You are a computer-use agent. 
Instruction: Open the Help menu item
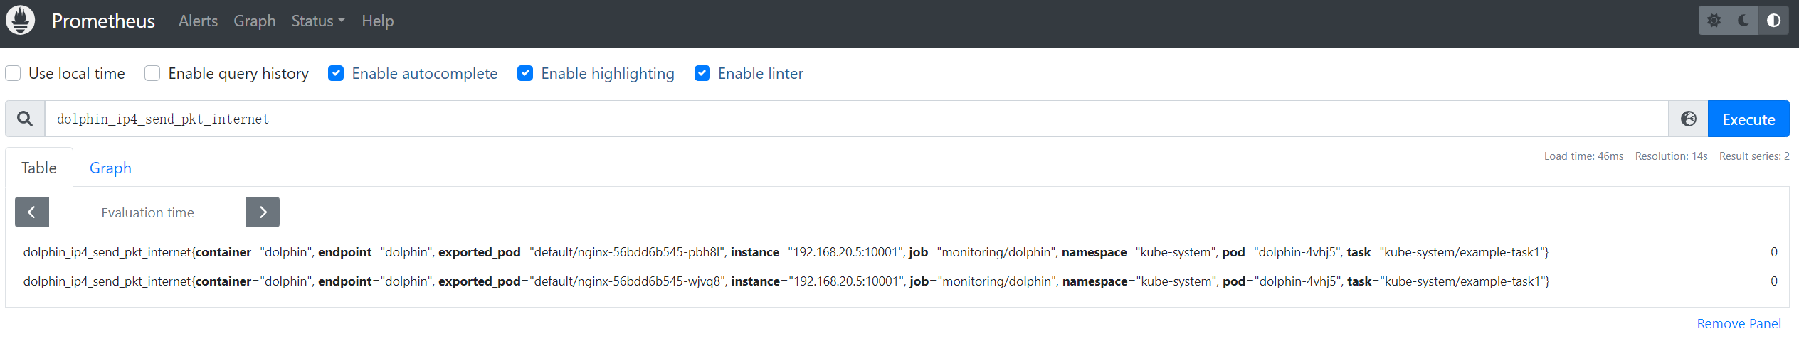click(377, 21)
